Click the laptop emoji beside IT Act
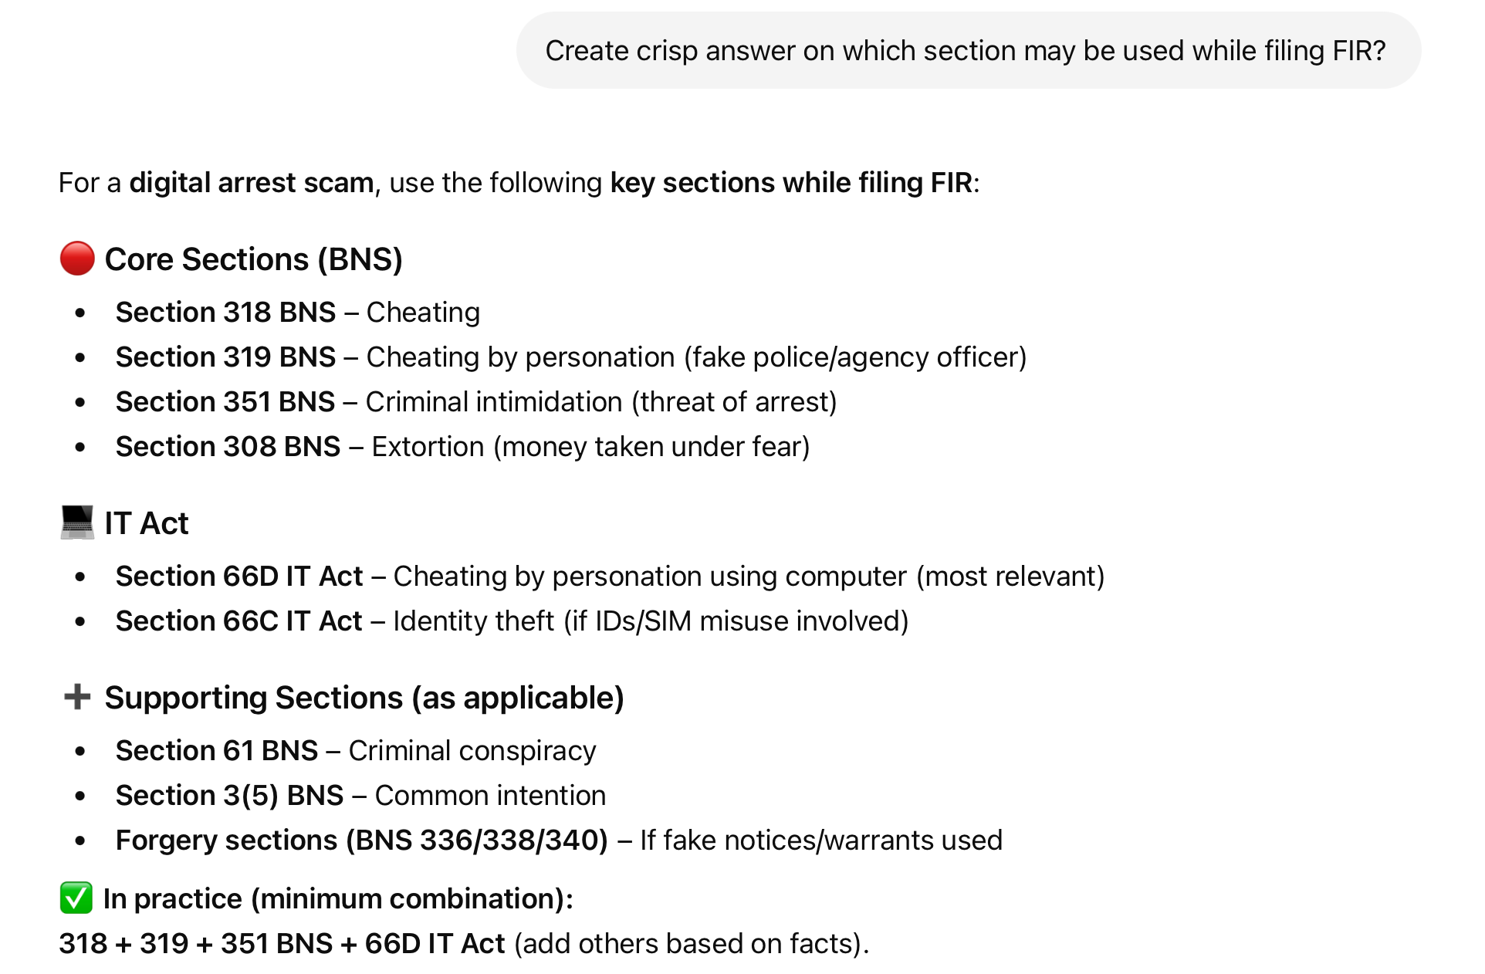This screenshot has width=1485, height=974. pos(77,523)
